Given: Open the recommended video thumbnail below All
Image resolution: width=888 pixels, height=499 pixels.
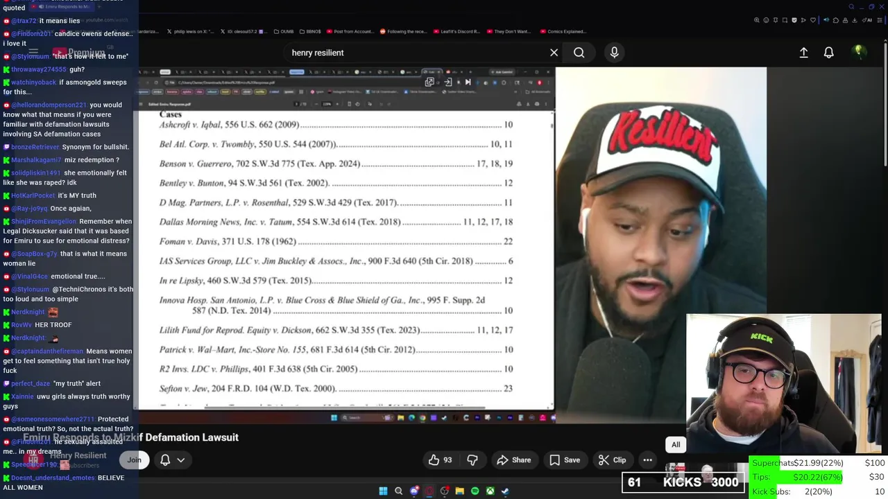Looking at the screenshot, I should coord(708,473).
